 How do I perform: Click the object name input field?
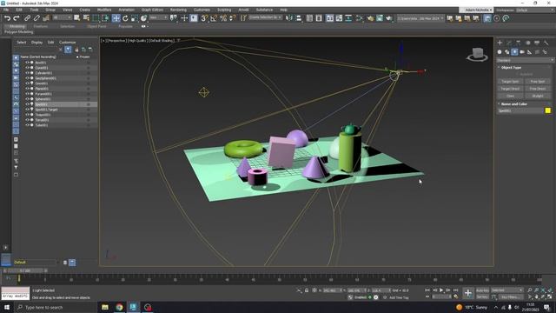coord(520,110)
